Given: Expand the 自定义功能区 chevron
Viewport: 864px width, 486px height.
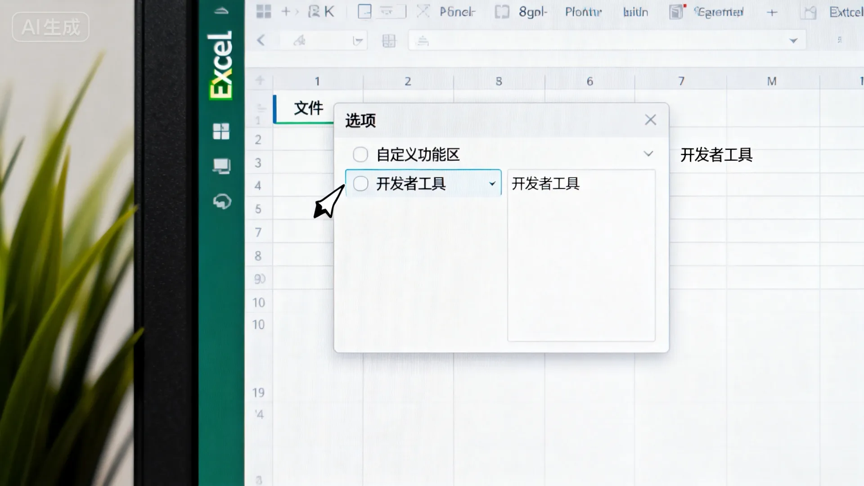Looking at the screenshot, I should [648, 154].
